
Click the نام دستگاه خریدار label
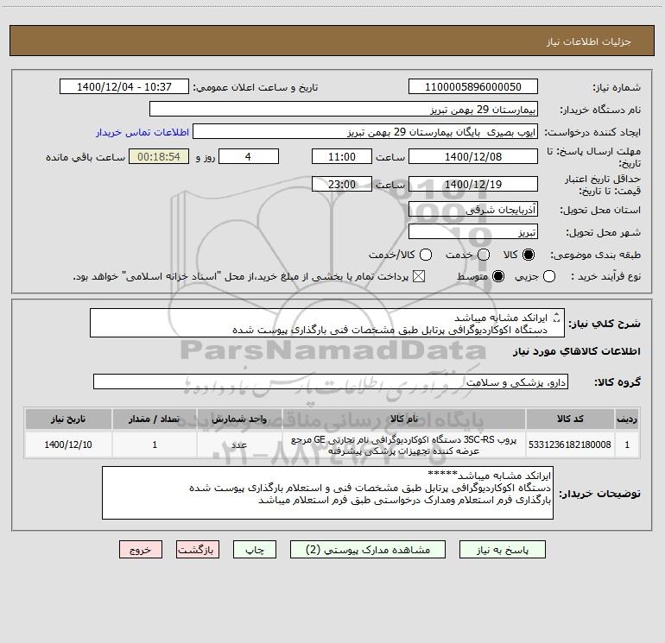(x=600, y=110)
